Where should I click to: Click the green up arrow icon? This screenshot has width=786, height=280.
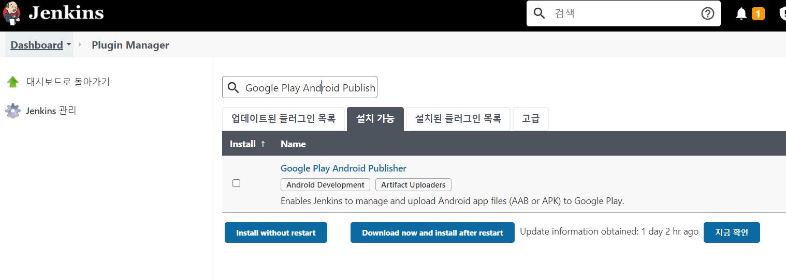13,82
